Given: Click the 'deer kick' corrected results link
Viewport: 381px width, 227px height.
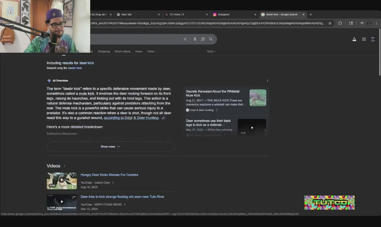Looking at the screenshot, I should point(87,63).
